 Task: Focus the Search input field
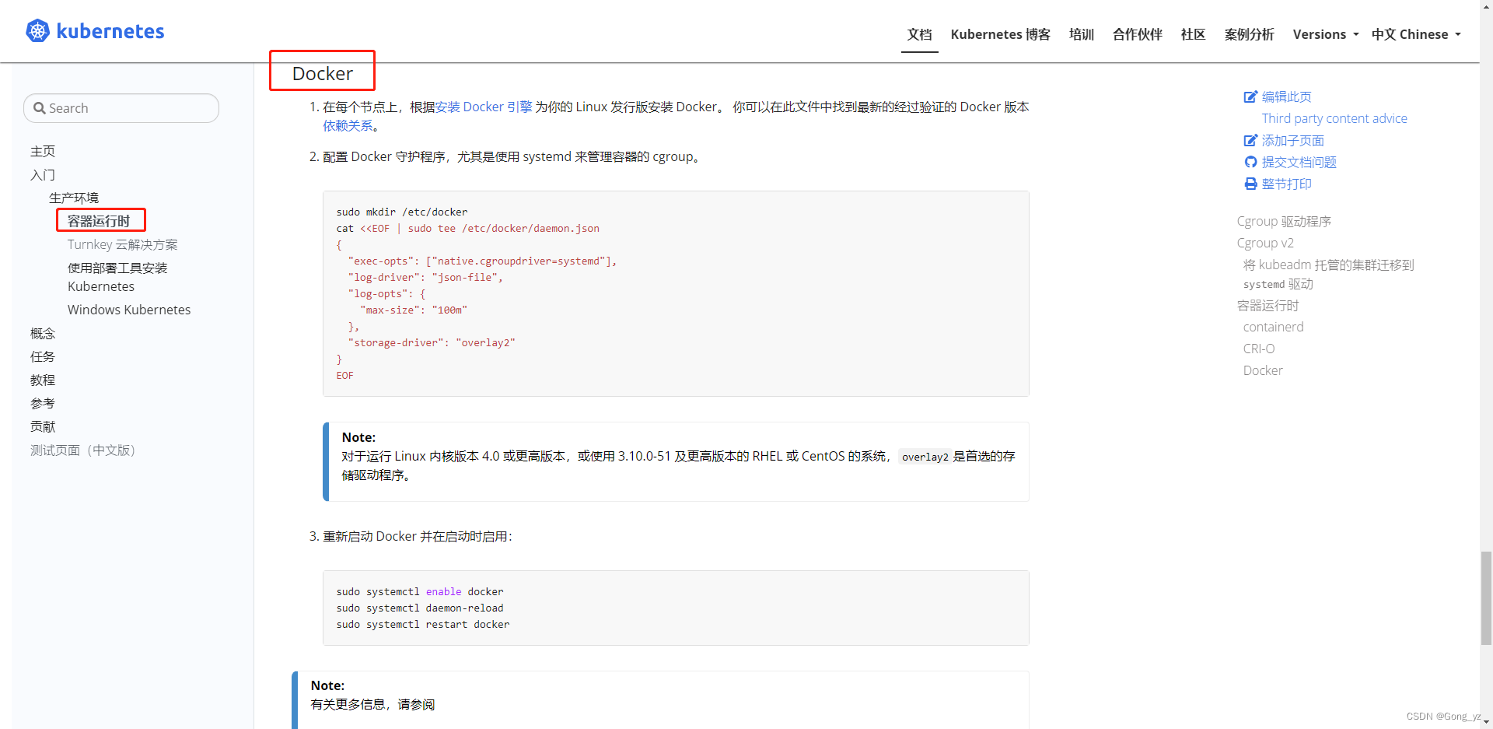(121, 108)
